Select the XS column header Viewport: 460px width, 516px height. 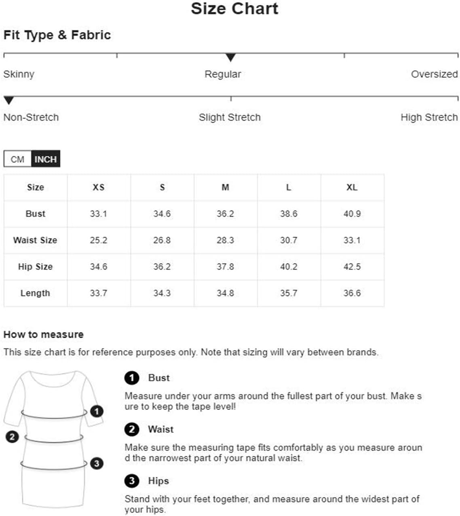(99, 187)
